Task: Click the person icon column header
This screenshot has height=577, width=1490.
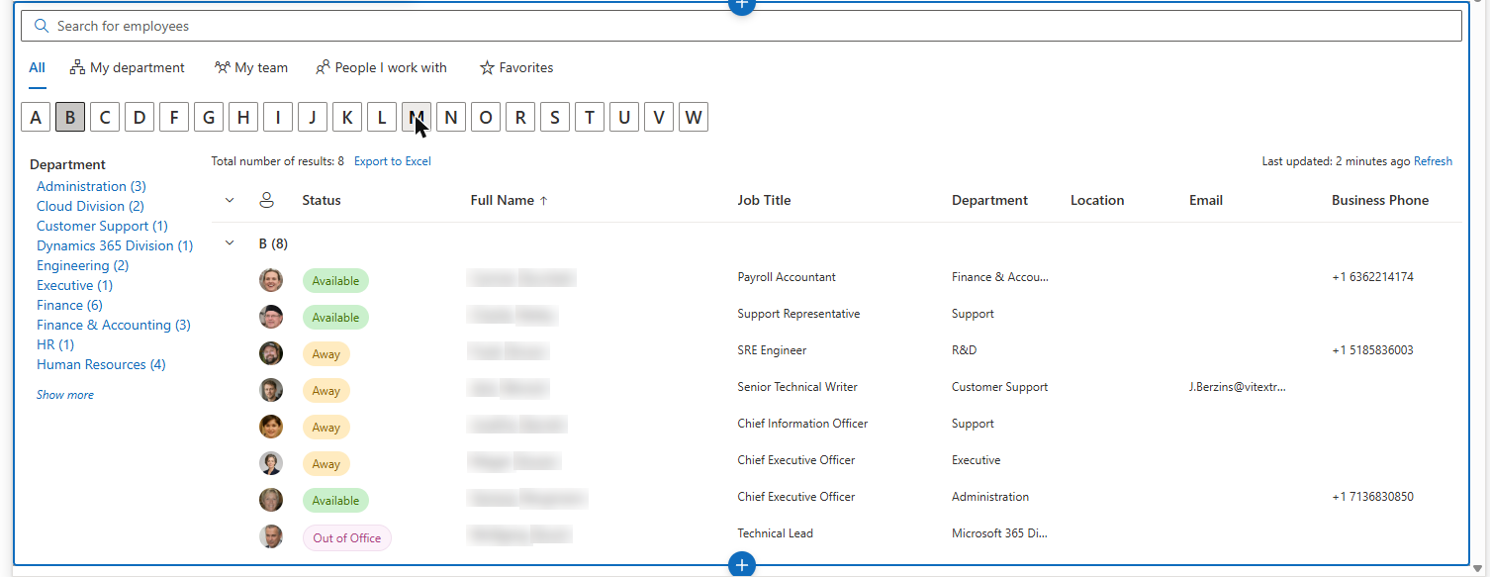Action: tap(265, 200)
